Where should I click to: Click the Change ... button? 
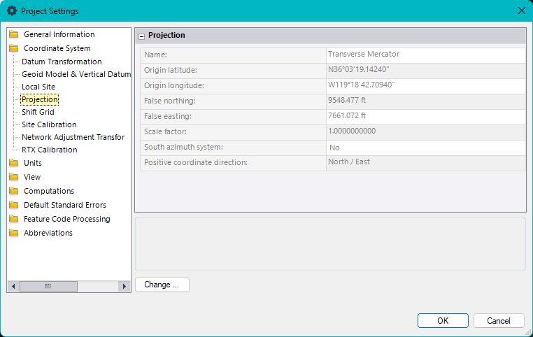tap(162, 285)
